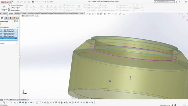Switch to MBD Dimensions tab
Image resolution: width=188 pixels, height=106 pixels.
59,13
